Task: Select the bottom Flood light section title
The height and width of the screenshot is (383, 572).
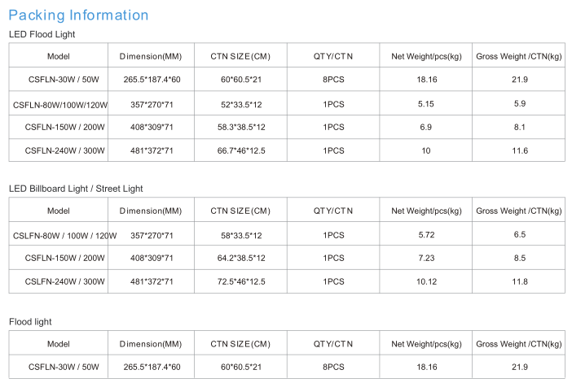Action: pos(30,322)
